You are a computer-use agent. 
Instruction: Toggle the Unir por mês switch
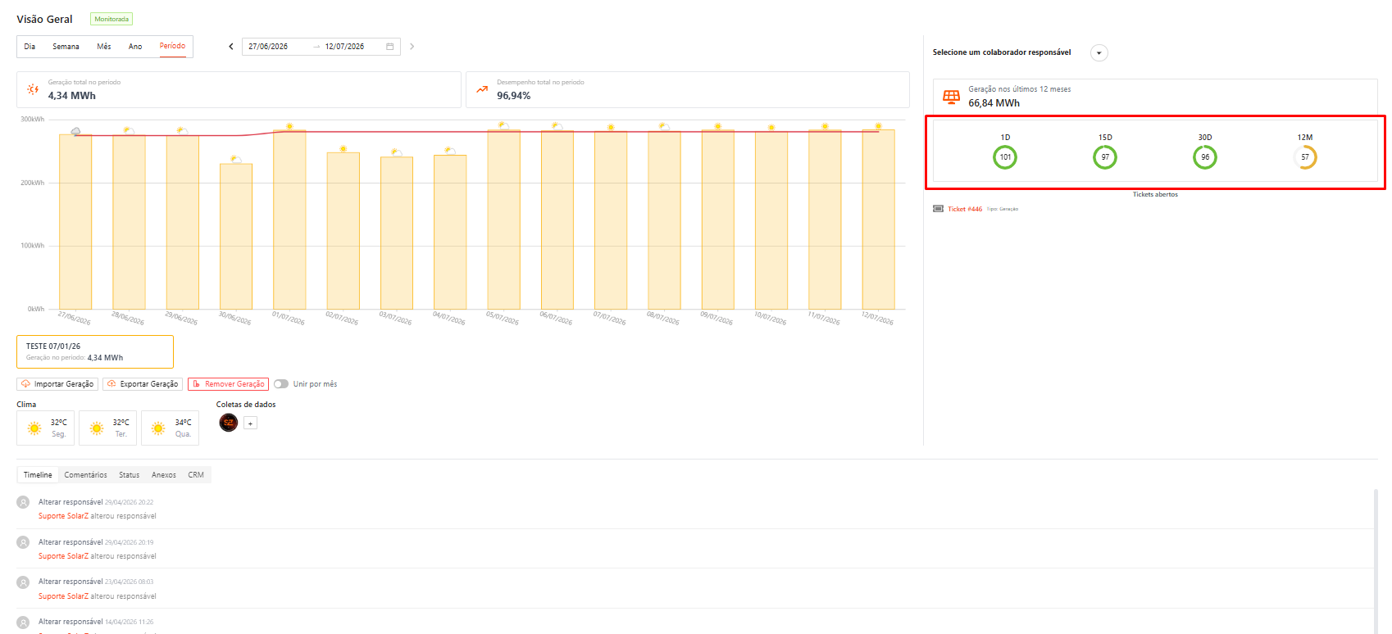[281, 384]
